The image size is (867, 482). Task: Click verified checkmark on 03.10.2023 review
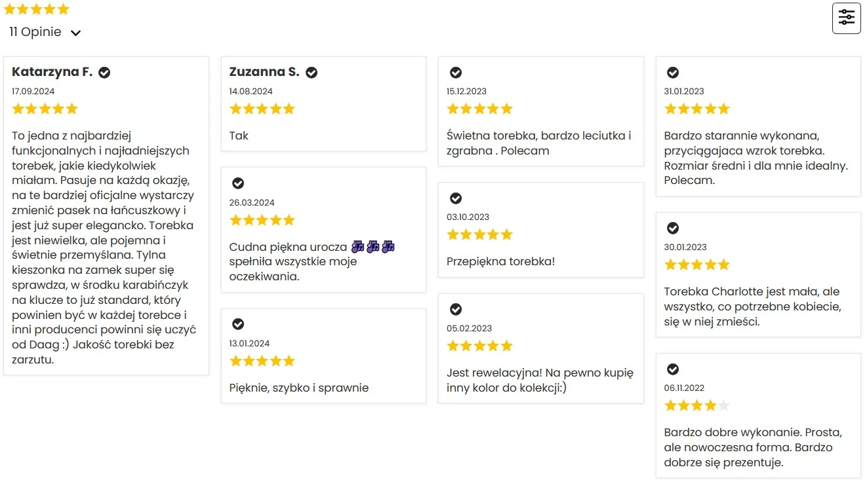[456, 198]
